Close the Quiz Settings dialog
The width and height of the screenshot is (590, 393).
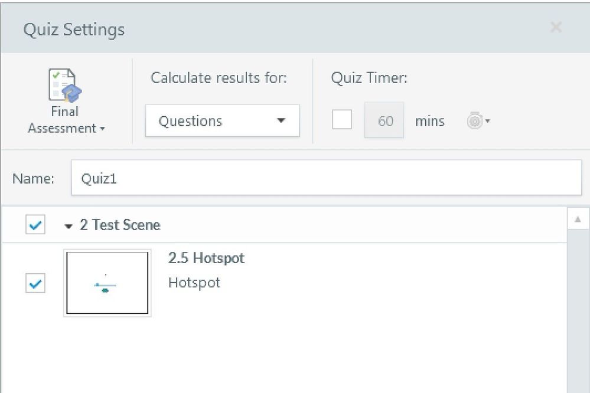click(556, 27)
